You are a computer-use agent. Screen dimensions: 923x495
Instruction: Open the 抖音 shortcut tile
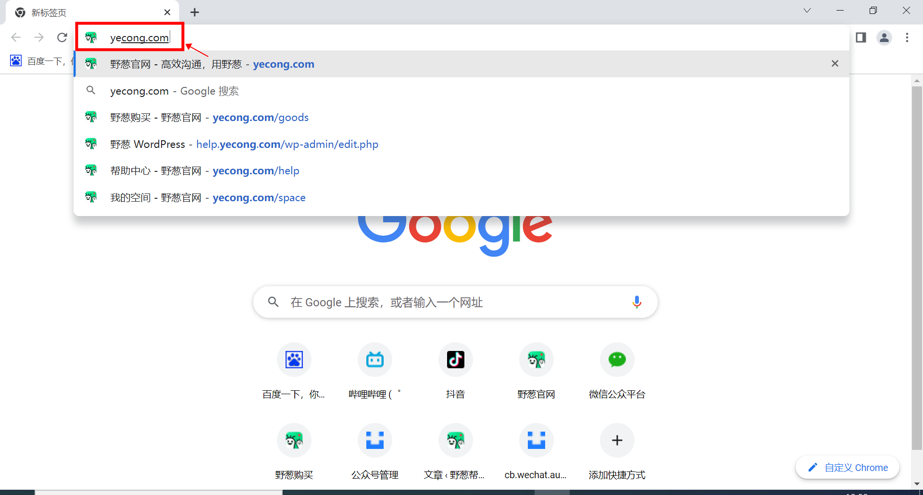click(455, 371)
